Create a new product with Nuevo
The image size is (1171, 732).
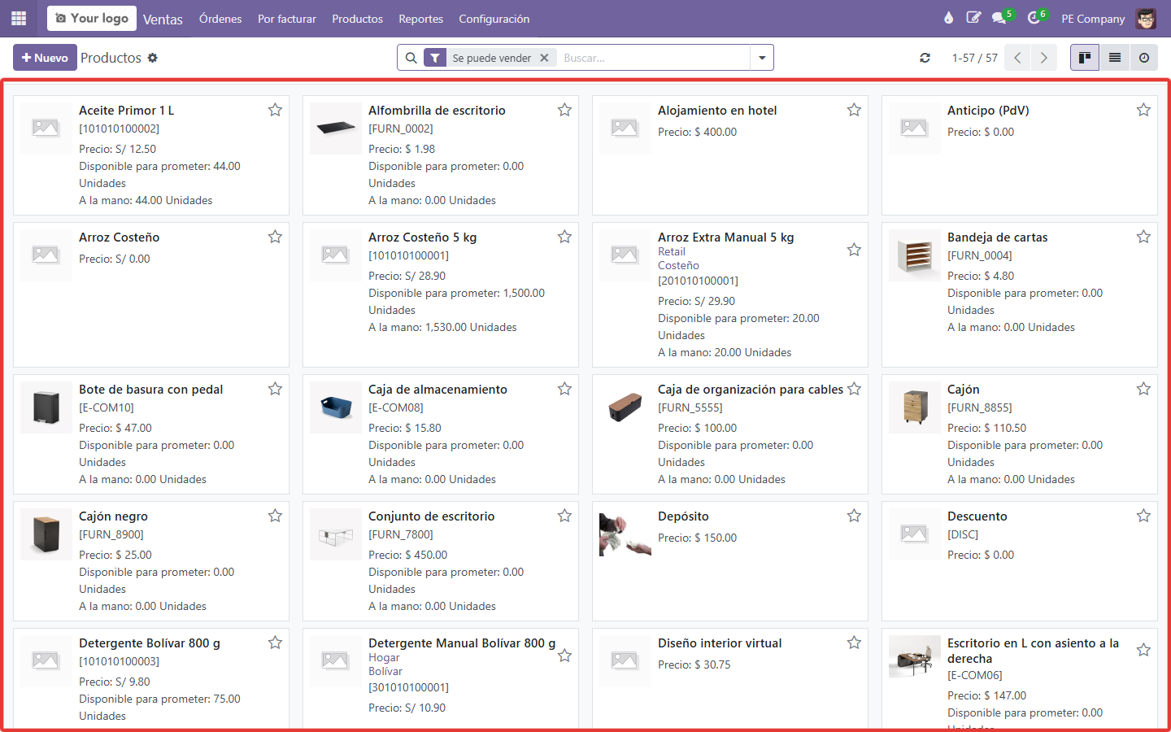[45, 58]
